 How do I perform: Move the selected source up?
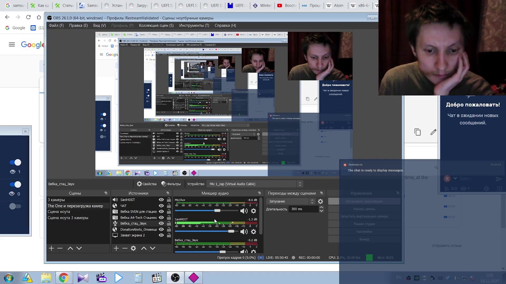143,248
